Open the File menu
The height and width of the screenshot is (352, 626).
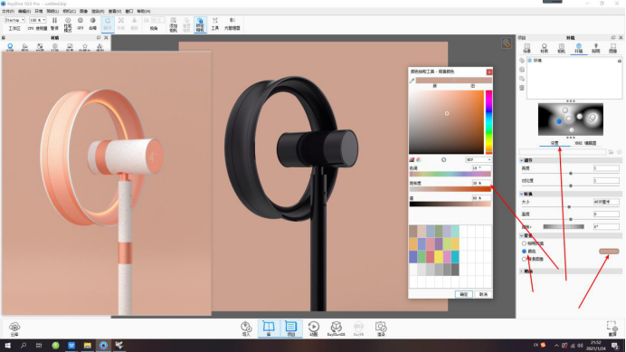click(x=8, y=11)
